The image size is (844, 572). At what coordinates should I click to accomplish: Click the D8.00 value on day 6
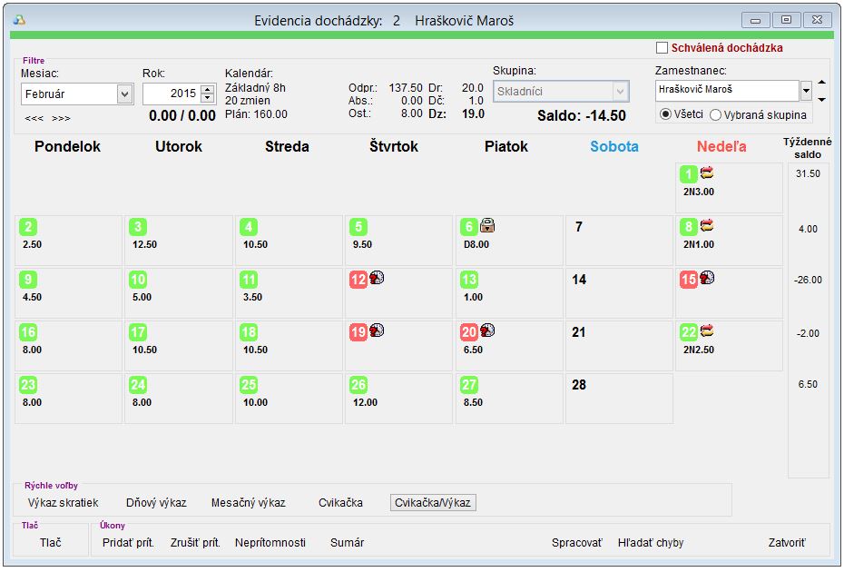tap(476, 244)
